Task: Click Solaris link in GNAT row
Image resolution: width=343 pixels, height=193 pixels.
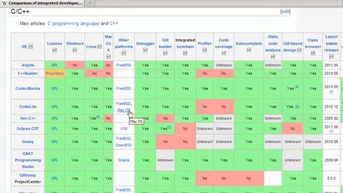Action: tap(124, 160)
